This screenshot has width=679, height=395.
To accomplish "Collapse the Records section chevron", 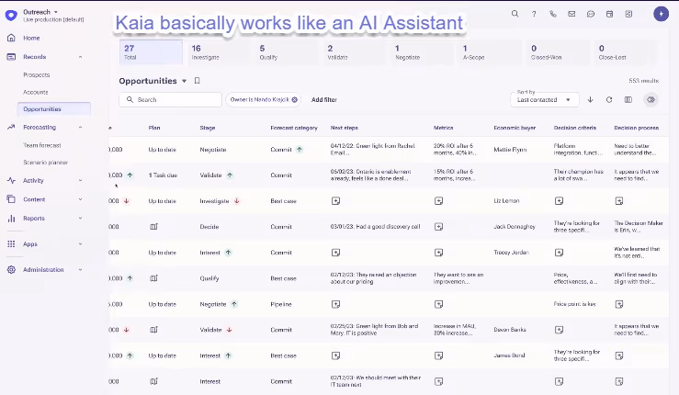I will pos(81,57).
